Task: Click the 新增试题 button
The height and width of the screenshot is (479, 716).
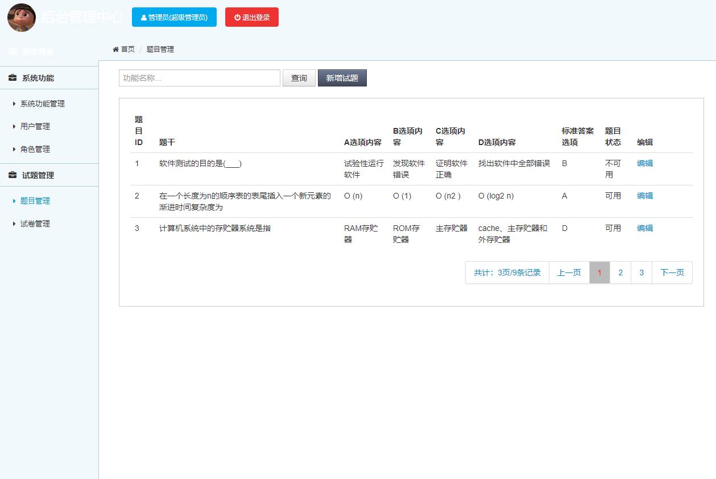Action: click(342, 77)
